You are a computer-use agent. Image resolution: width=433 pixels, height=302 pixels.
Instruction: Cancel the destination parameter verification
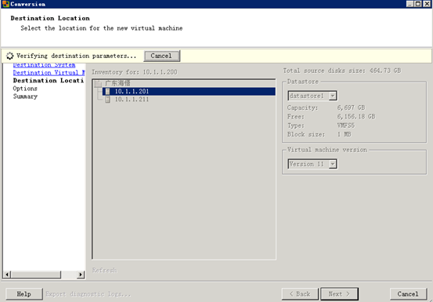click(x=162, y=56)
